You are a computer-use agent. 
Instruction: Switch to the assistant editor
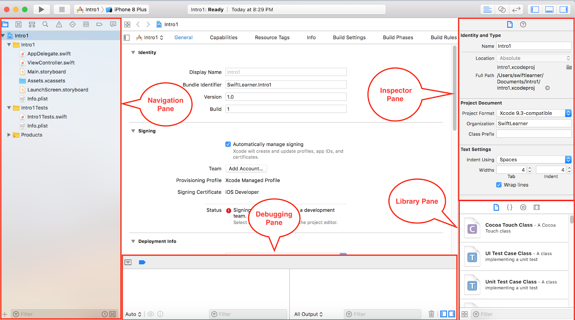point(502,10)
